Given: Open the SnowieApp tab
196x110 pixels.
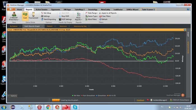Looking at the screenshot, I should click(x=93, y=9).
